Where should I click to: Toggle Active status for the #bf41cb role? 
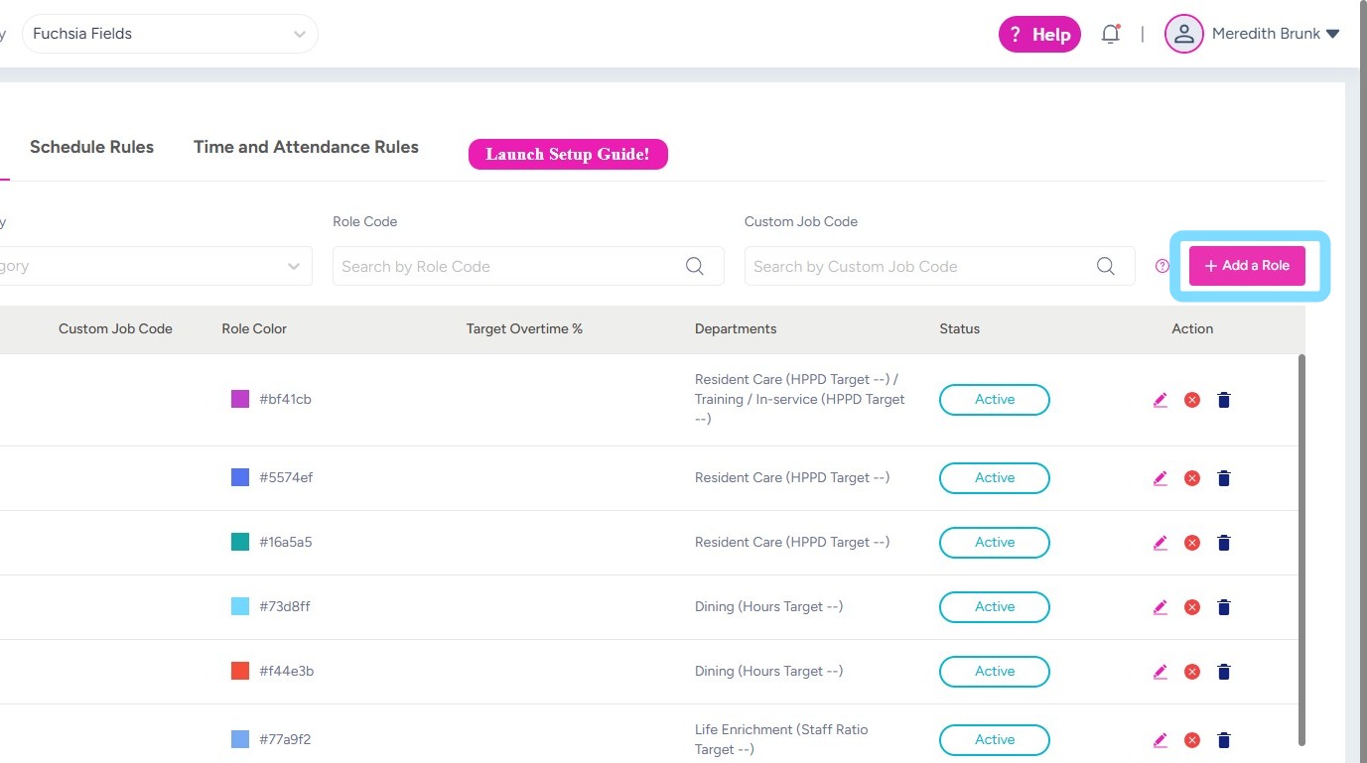(994, 400)
